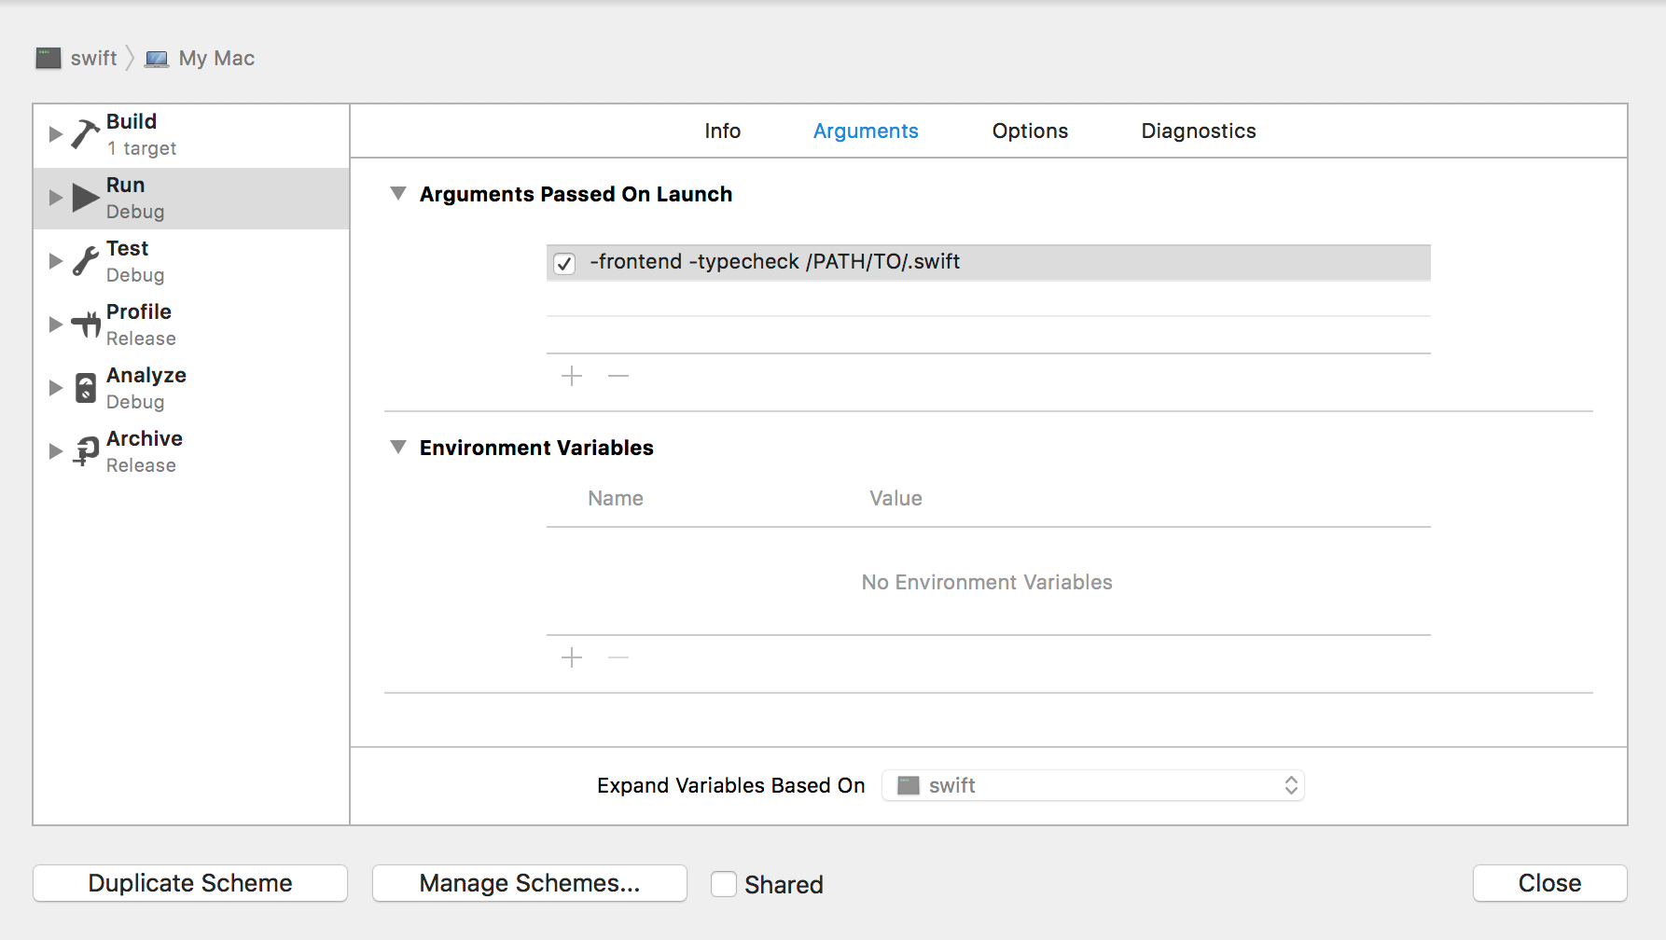Uncheck the -frontend -typecheck argument checkbox

pos(564,264)
